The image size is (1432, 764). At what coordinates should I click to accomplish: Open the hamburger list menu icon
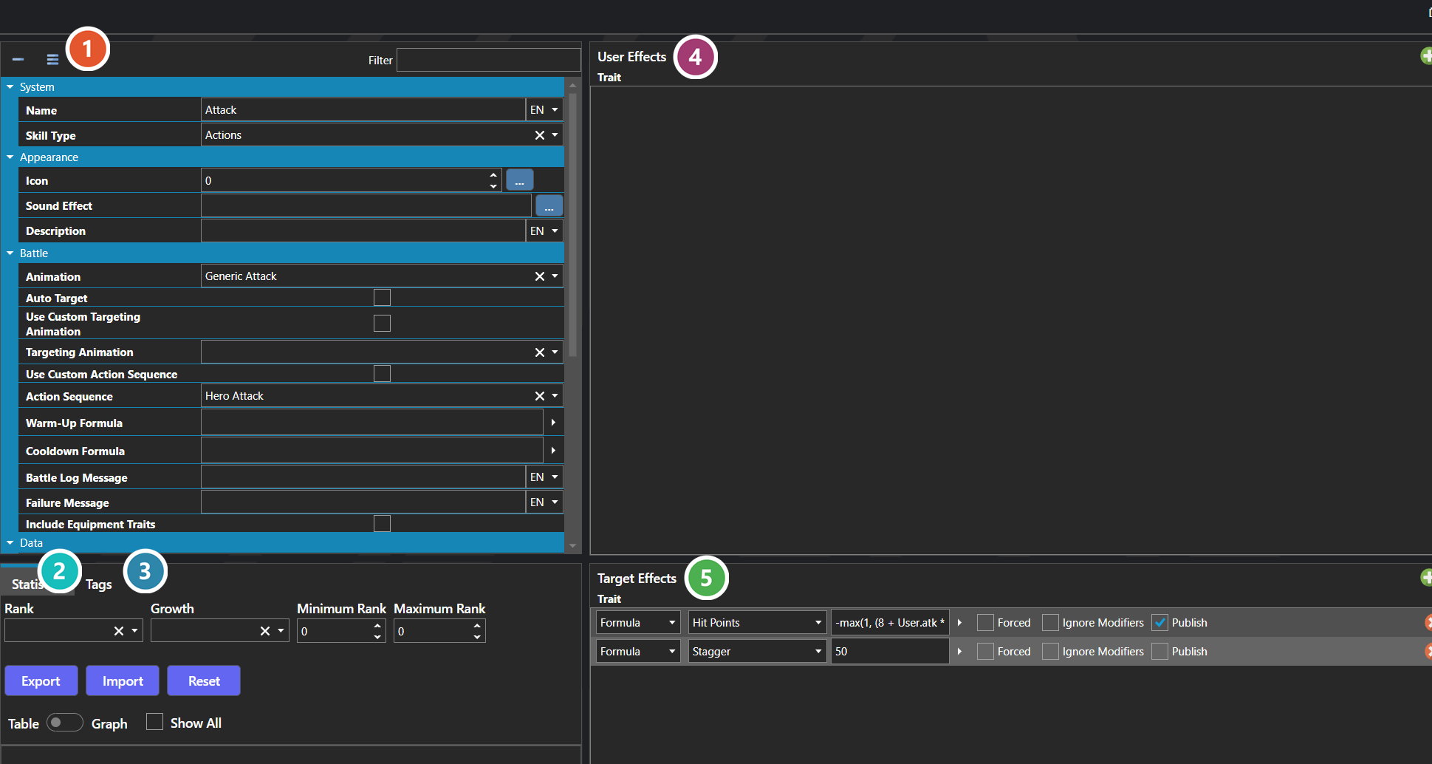tap(52, 59)
